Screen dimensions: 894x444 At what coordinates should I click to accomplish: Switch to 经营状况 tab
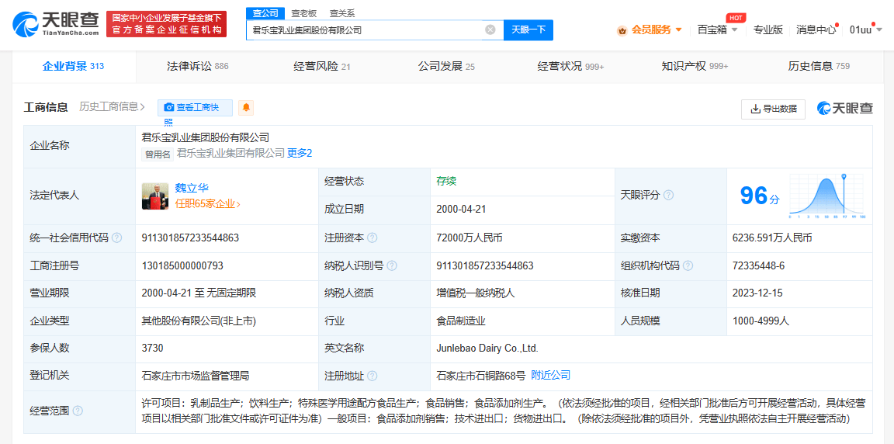pyautogui.click(x=570, y=66)
